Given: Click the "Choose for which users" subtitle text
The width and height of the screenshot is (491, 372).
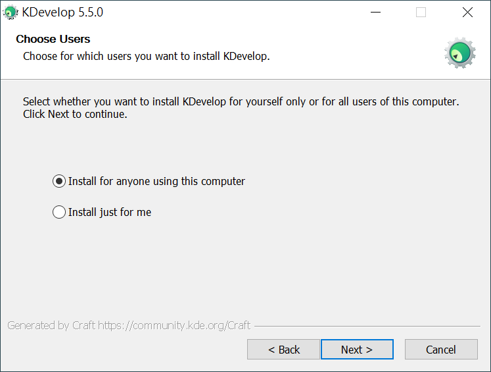Looking at the screenshot, I should click(147, 56).
